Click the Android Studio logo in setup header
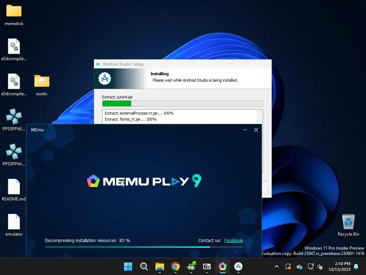366x275 pixels. point(105,78)
